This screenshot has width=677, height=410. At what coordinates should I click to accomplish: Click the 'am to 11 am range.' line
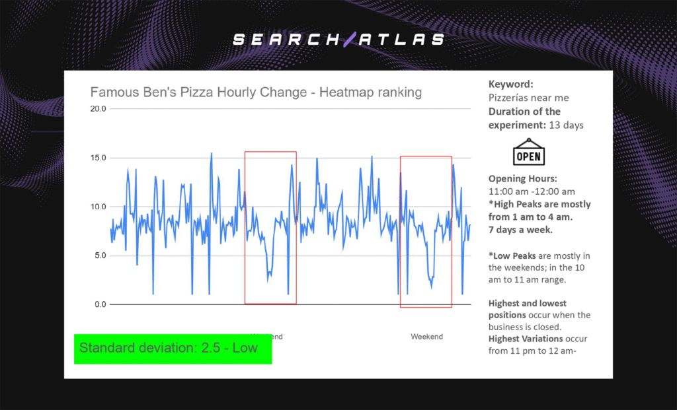(x=527, y=280)
